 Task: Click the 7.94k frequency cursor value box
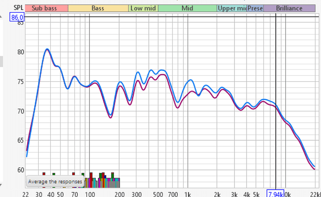point(275,194)
